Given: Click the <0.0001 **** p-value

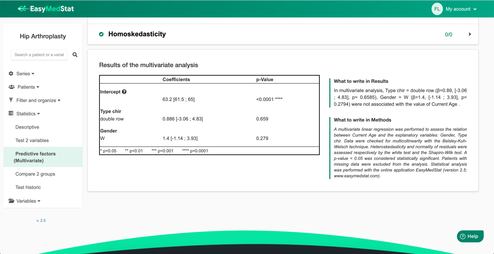Looking at the screenshot, I should coord(269,99).
